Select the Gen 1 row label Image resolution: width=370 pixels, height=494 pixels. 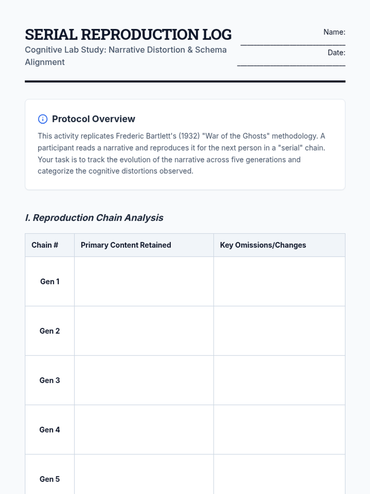[50, 282]
